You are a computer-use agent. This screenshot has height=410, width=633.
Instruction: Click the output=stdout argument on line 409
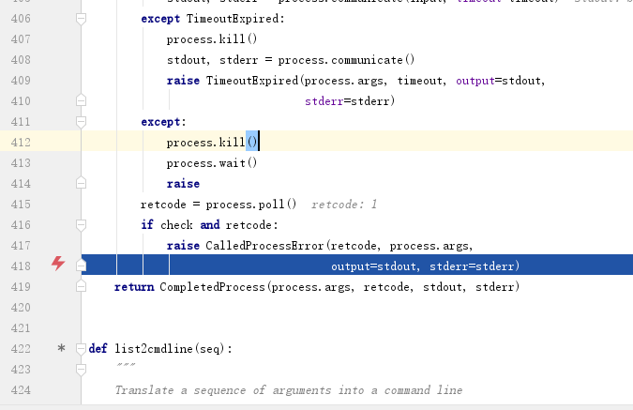point(497,81)
